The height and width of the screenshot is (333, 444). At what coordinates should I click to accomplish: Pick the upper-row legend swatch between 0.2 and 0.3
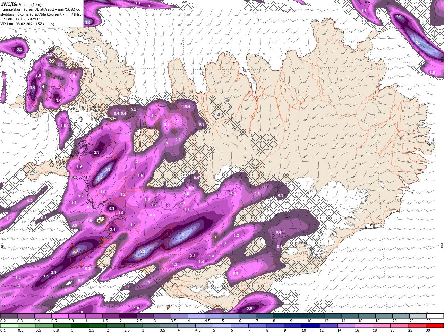tap(9, 316)
